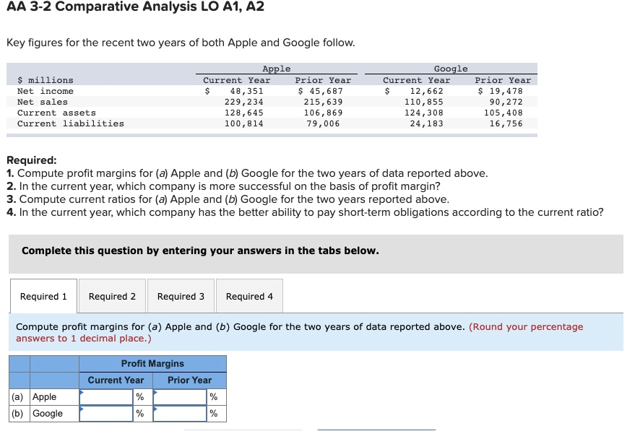Screen dimensions: 635x431
Task: Open the Required 3 tab
Action: click(181, 296)
